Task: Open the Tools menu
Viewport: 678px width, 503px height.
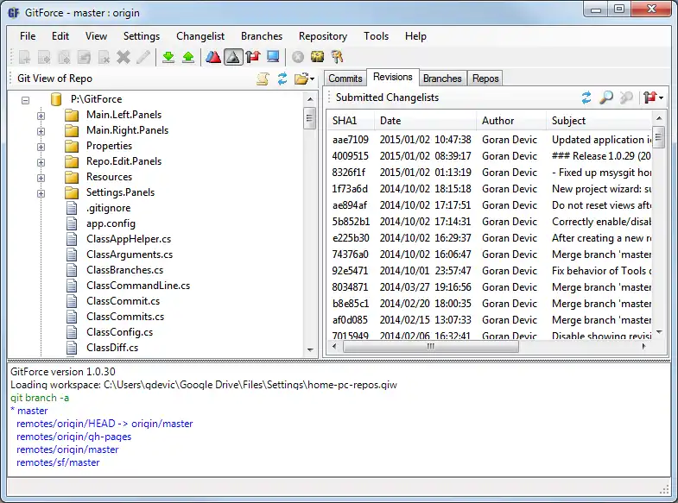Action: [377, 36]
